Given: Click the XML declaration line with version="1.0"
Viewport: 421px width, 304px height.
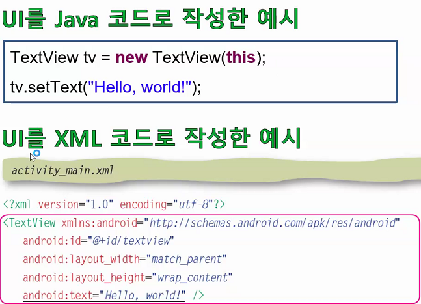Looking at the screenshot, I should [x=114, y=204].
